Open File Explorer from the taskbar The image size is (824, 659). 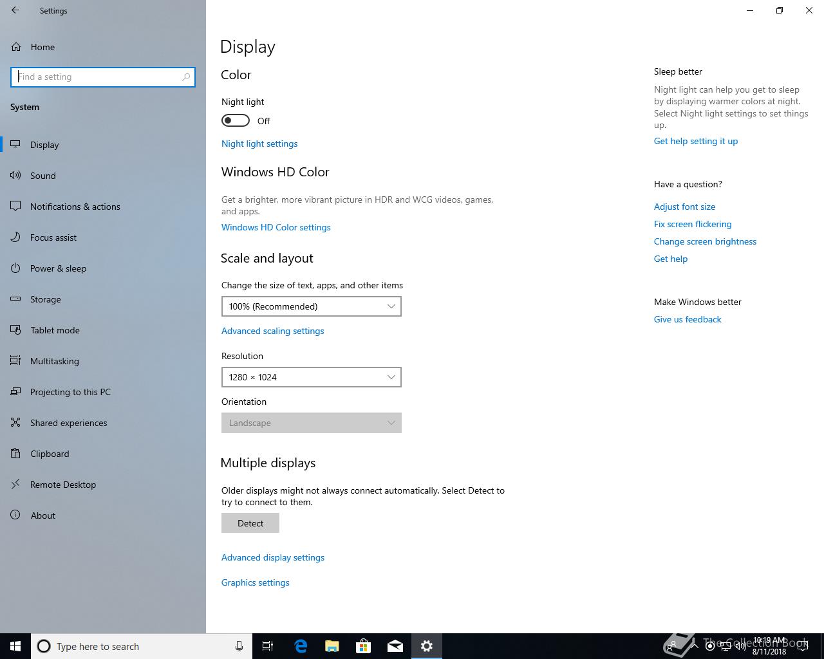pos(332,646)
